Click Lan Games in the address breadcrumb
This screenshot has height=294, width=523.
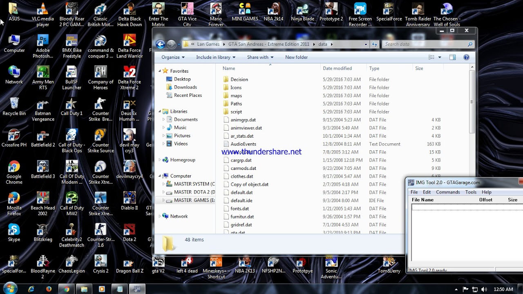[x=208, y=44]
